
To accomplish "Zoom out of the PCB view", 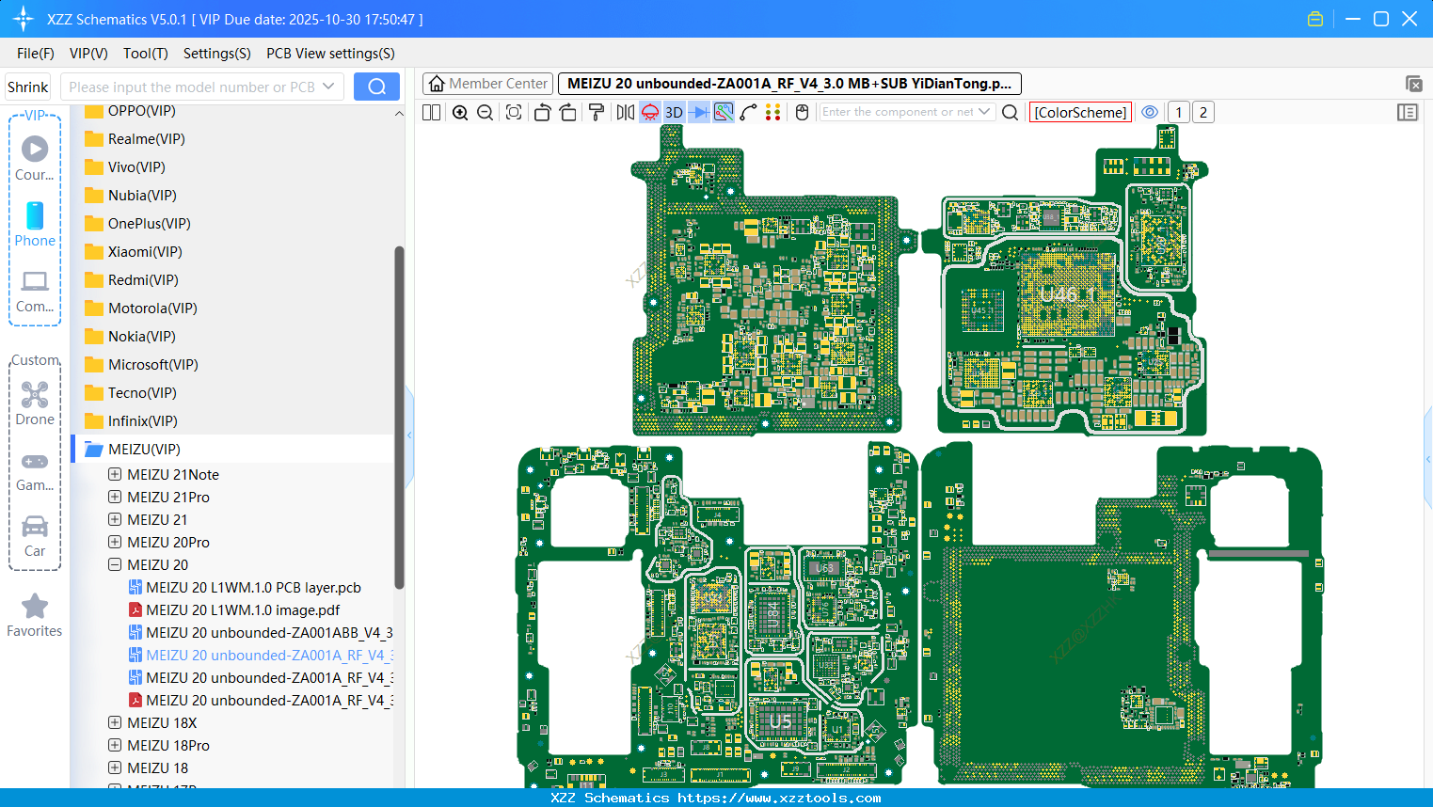I will point(486,112).
